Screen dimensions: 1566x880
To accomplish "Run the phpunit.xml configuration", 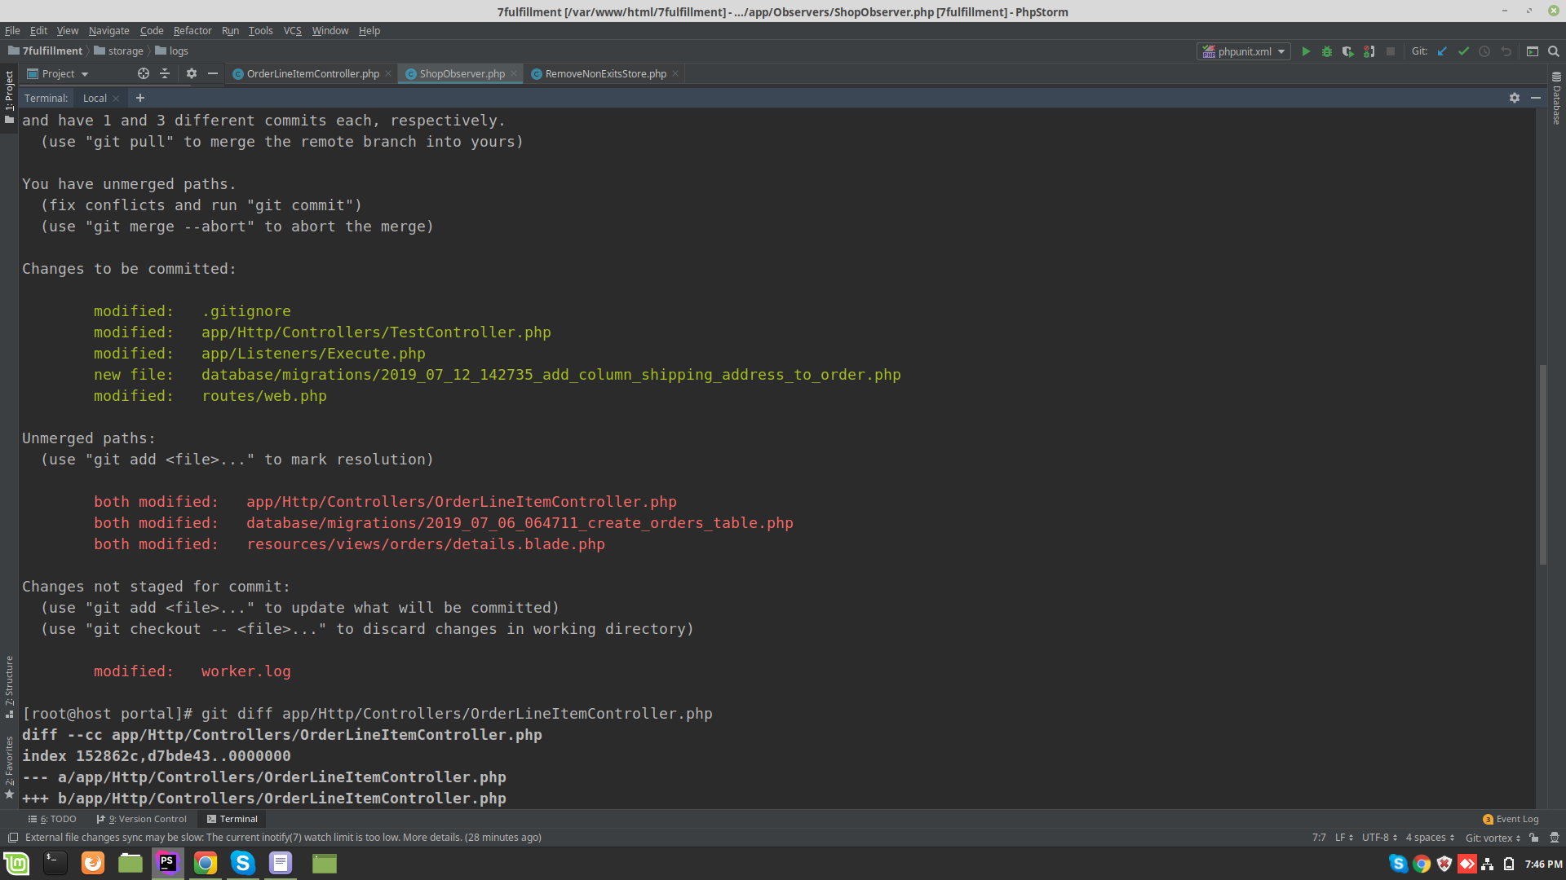I will point(1306,51).
